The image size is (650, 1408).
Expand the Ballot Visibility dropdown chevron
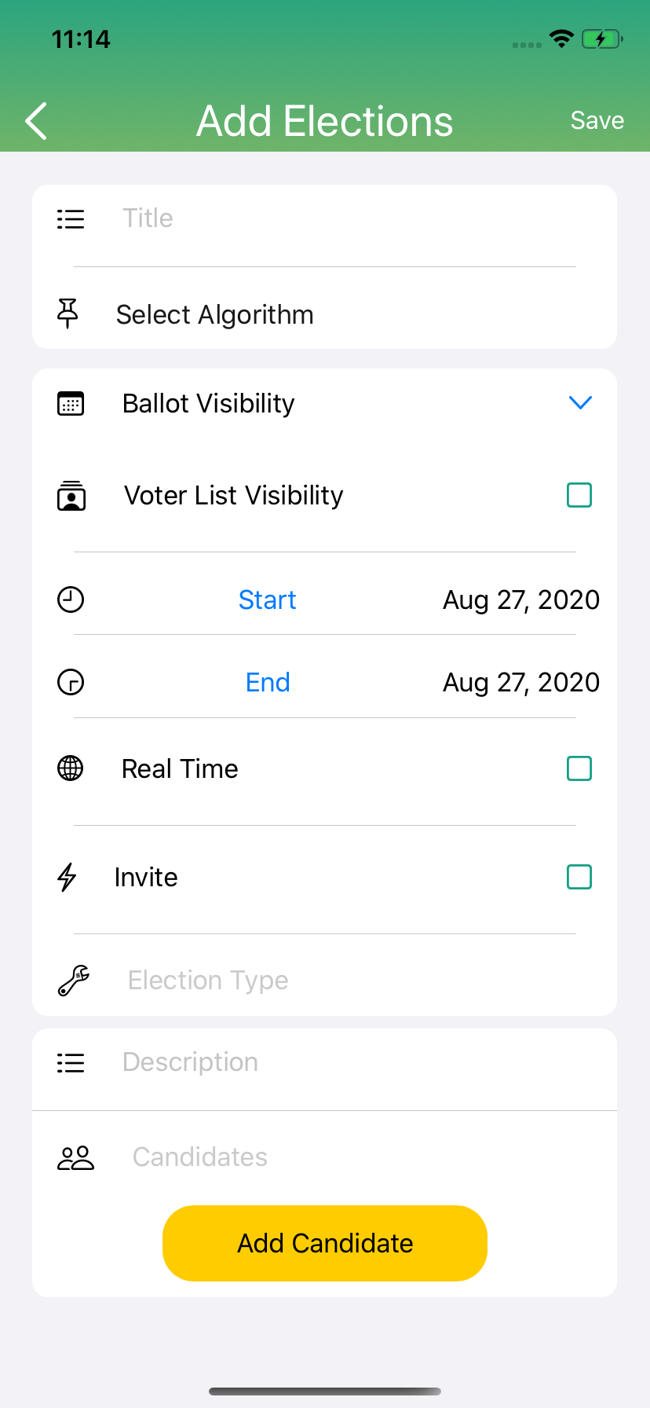pyautogui.click(x=580, y=403)
